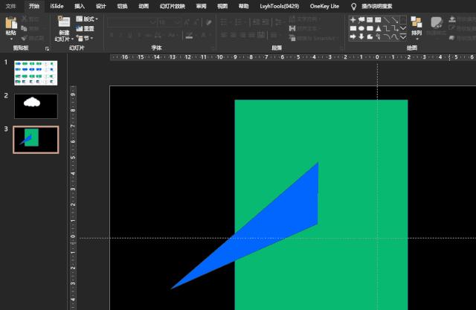Open the clipboard group dialog launcher
Viewport: 476px width, 310px height.
coord(47,48)
